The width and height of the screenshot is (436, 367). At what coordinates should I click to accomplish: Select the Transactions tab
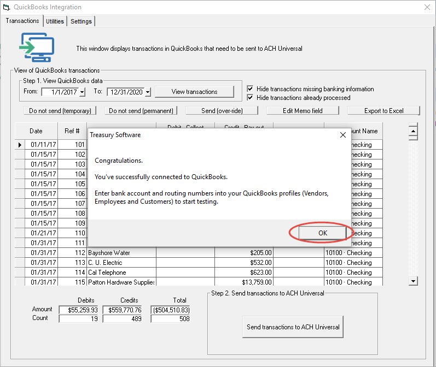click(22, 21)
